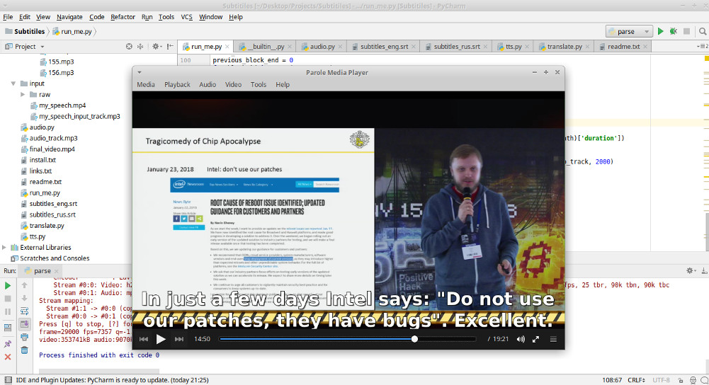709x385 pixels.
Task: Select my_speech_input_track.mp3 file
Action: tap(75, 116)
